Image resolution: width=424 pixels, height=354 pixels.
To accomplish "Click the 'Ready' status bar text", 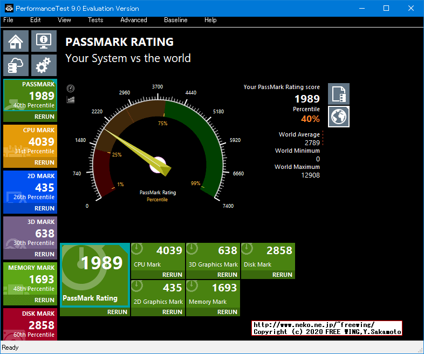I will 10,348.
